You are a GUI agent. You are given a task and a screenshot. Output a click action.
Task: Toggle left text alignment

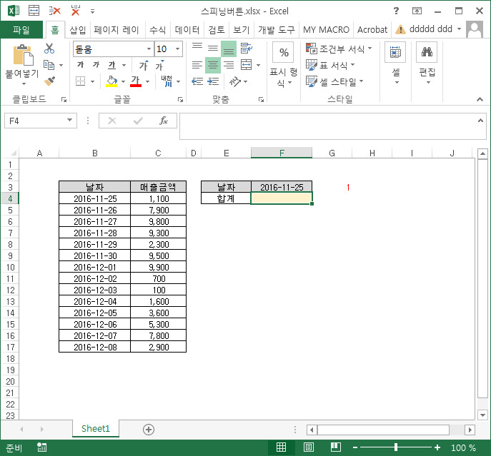click(x=197, y=65)
